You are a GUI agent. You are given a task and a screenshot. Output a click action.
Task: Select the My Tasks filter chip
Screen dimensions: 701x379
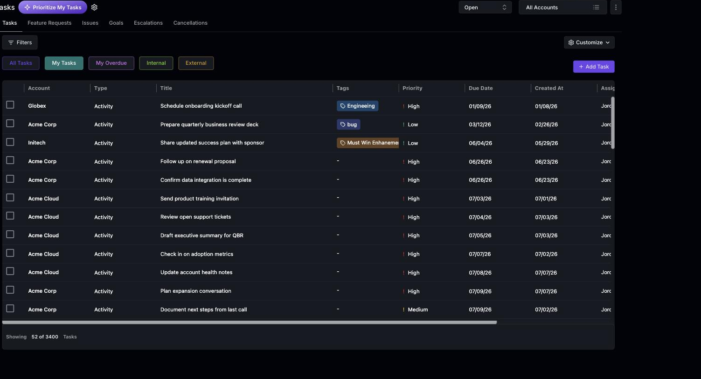[x=64, y=63]
